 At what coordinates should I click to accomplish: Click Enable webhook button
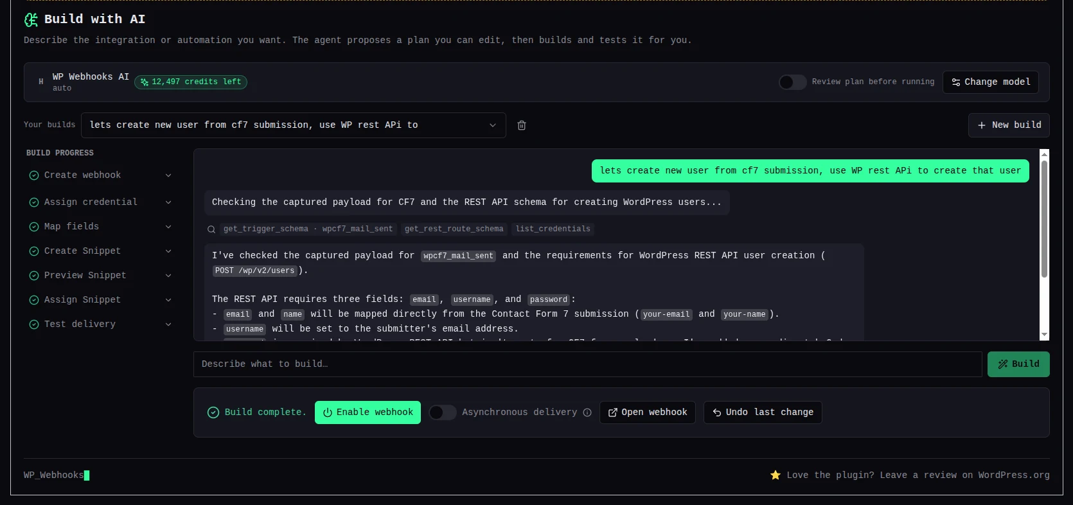[x=368, y=412]
